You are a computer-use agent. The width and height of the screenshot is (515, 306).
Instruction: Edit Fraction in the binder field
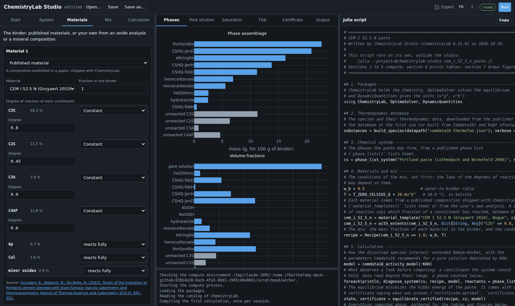coord(114,89)
